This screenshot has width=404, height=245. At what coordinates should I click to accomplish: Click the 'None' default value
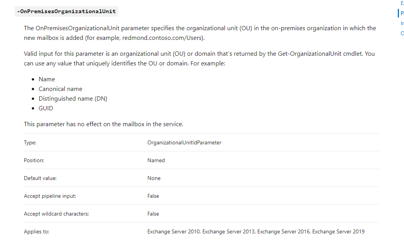(154, 178)
